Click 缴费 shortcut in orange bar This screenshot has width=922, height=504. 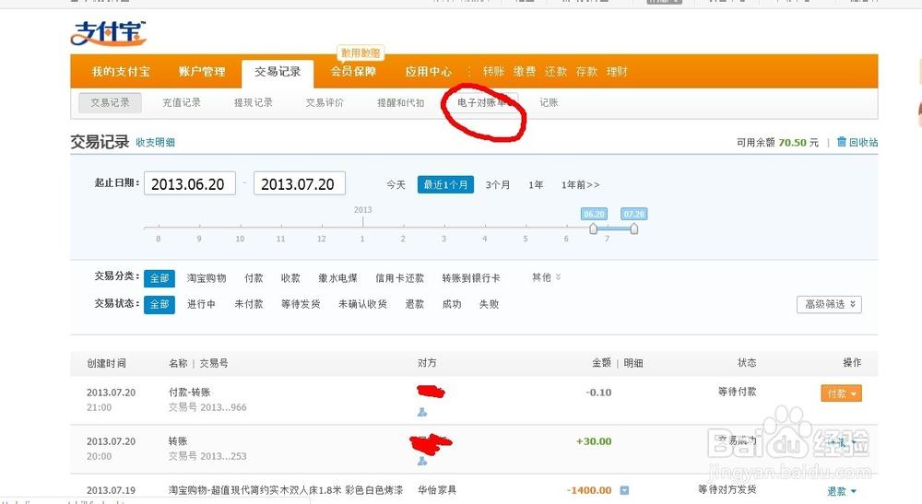(x=525, y=72)
